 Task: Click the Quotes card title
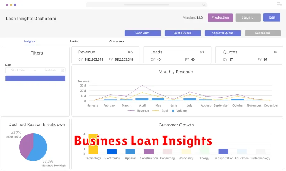pyautogui.click(x=230, y=52)
